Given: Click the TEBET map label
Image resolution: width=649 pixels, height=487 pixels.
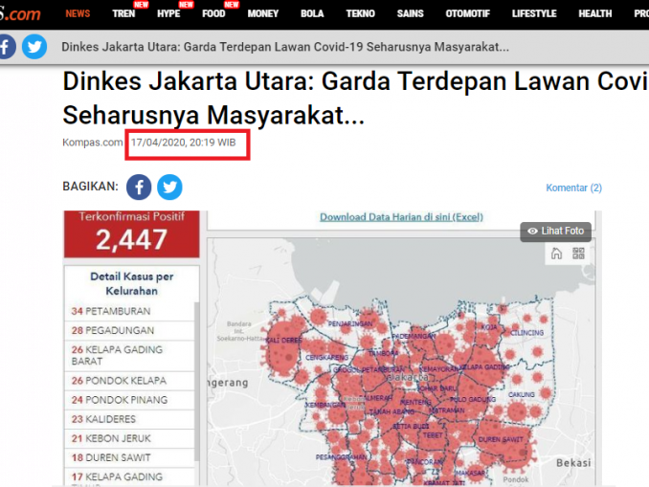Looking at the screenshot, I should 433,435.
